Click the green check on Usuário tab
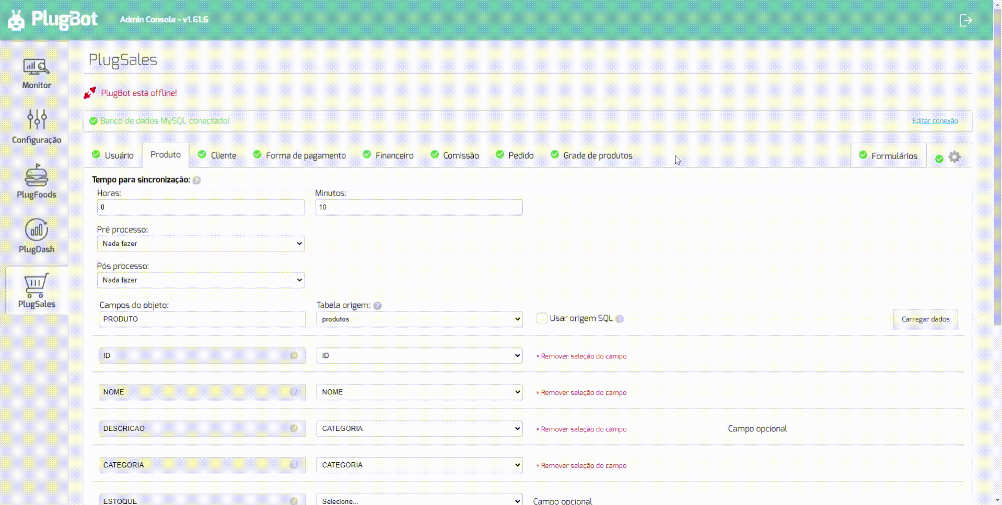This screenshot has width=1002, height=505. (96, 154)
